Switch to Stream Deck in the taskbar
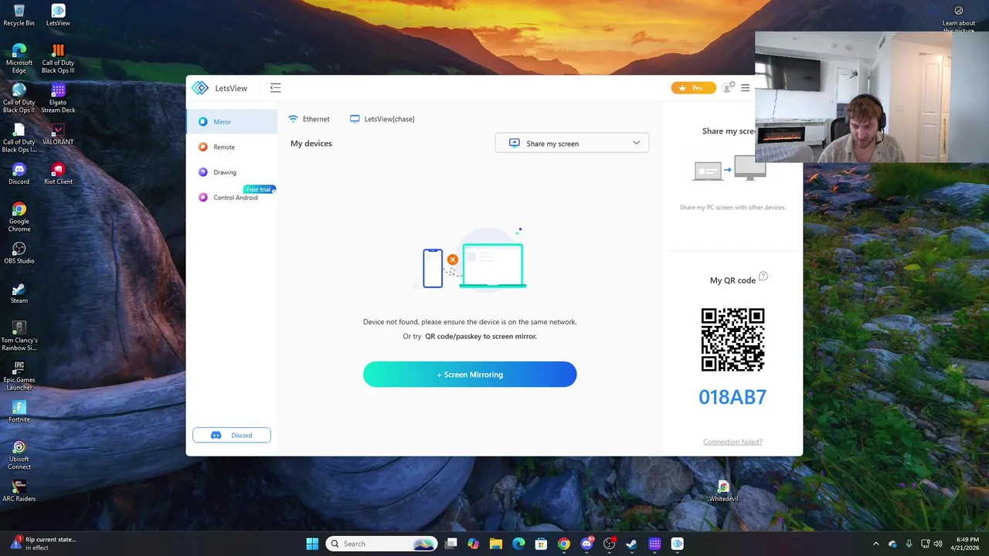Image resolution: width=989 pixels, height=556 pixels. (x=654, y=544)
